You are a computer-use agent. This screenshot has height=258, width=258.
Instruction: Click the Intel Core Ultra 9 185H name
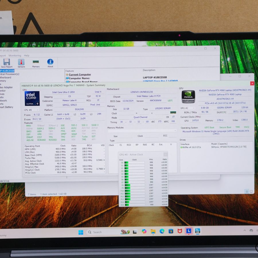[63, 92]
